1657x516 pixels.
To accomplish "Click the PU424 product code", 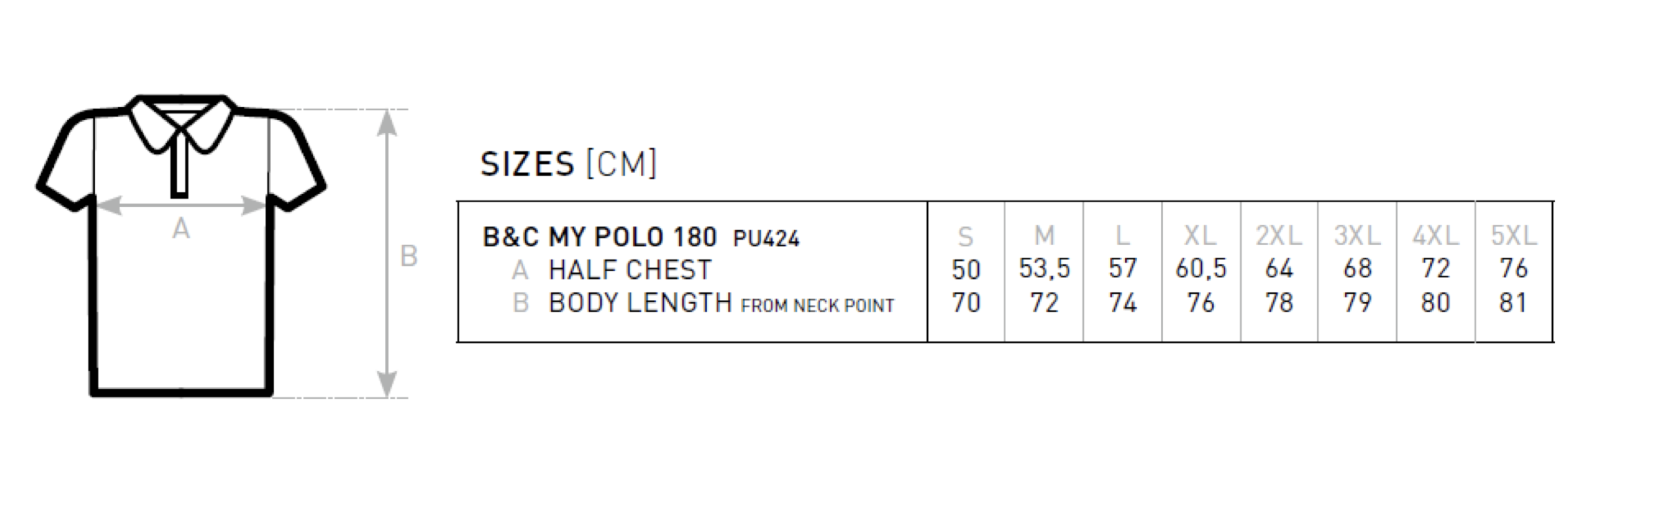I will click(x=766, y=239).
